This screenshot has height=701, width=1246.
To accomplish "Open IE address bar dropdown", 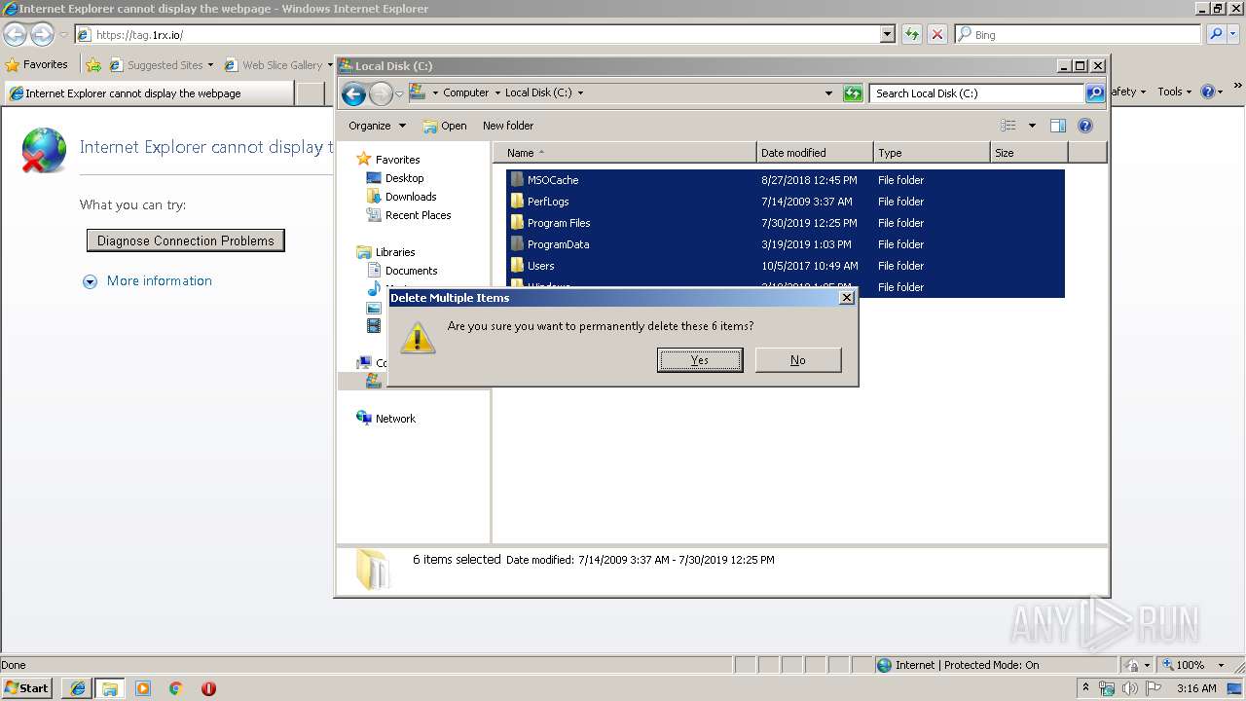I will click(x=887, y=35).
